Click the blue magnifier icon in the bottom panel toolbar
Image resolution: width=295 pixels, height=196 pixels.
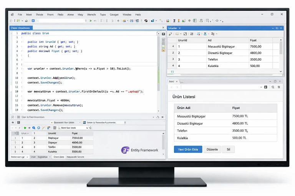point(34,128)
